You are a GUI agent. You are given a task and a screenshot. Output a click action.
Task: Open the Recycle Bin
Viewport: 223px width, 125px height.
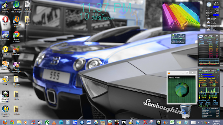click(x=185, y=111)
